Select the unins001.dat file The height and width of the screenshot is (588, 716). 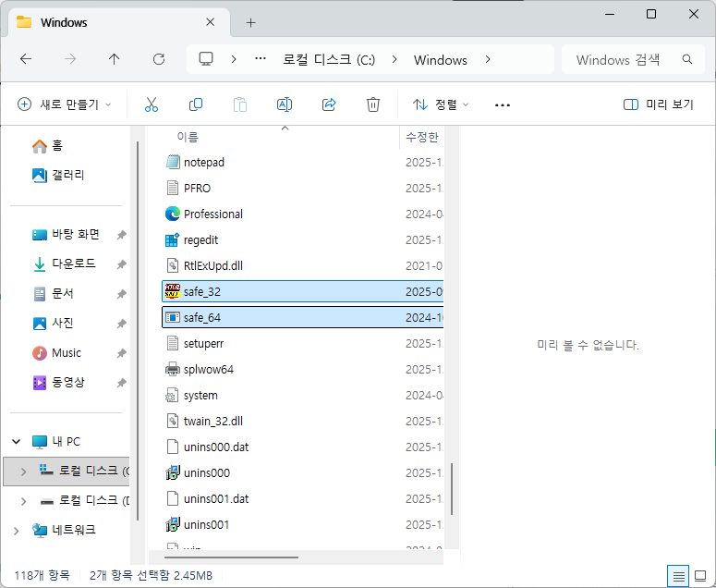point(303,499)
